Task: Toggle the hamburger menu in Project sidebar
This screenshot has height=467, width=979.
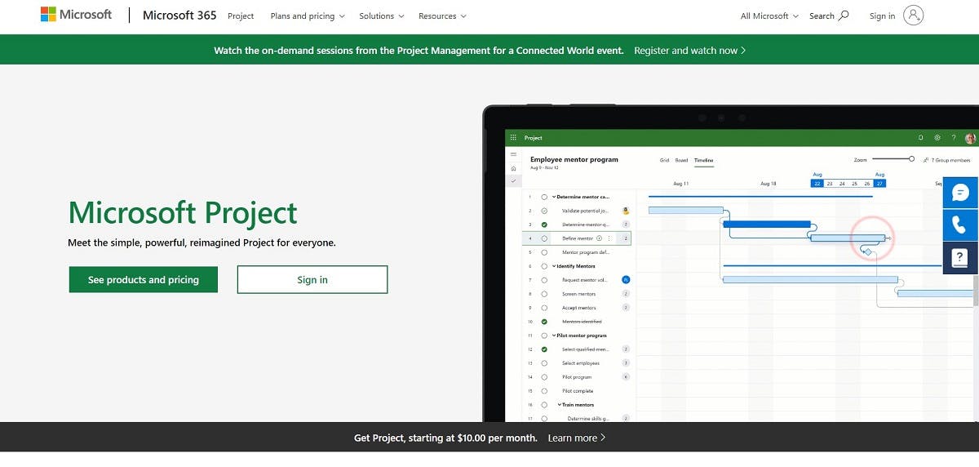Action: point(513,154)
